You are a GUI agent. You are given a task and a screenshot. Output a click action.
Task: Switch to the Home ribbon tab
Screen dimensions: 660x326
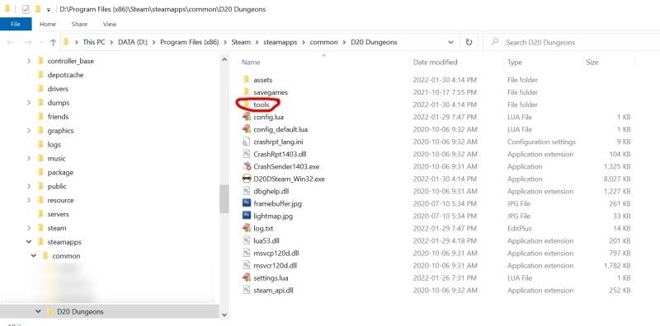48,25
